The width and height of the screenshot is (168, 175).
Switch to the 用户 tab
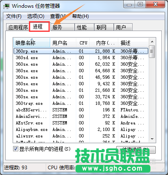tap(123, 27)
